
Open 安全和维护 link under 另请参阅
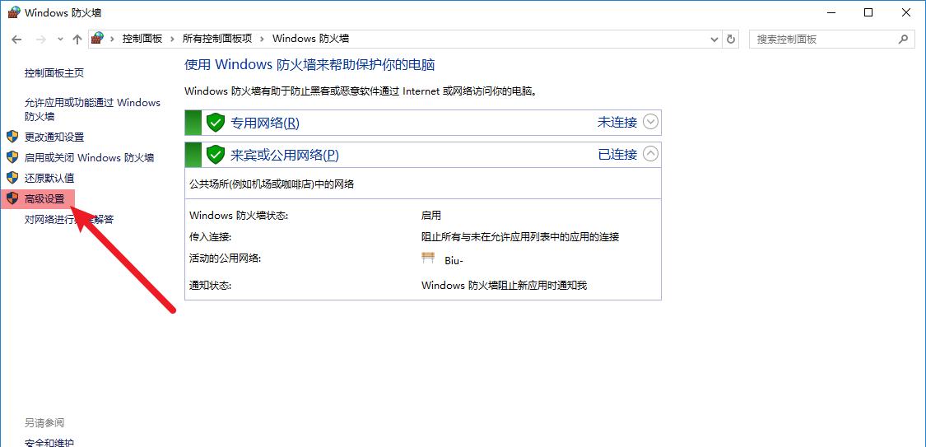(x=49, y=442)
